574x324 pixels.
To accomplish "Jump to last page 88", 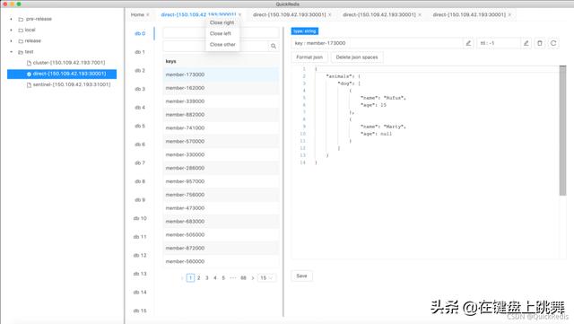I will click(243, 278).
